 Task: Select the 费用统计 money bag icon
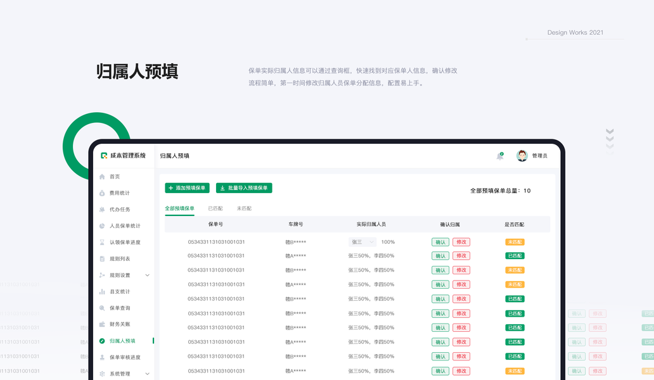tap(102, 193)
